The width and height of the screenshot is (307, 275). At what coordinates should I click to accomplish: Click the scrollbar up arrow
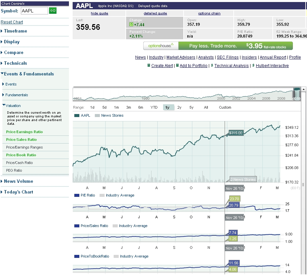304,89
